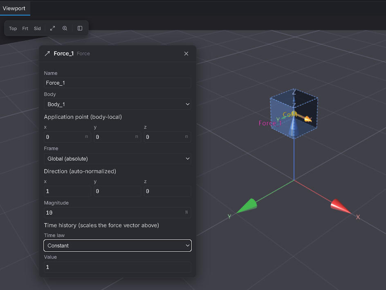Click the Name field containing Force_1
Image resolution: width=386 pixels, height=290 pixels.
pyautogui.click(x=117, y=83)
